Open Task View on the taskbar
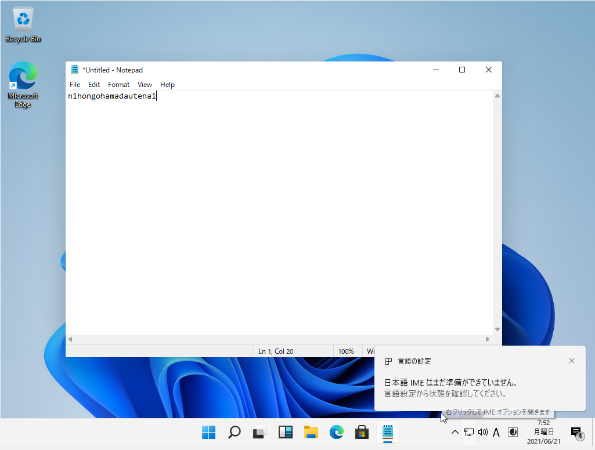The height and width of the screenshot is (450, 595). 259,432
